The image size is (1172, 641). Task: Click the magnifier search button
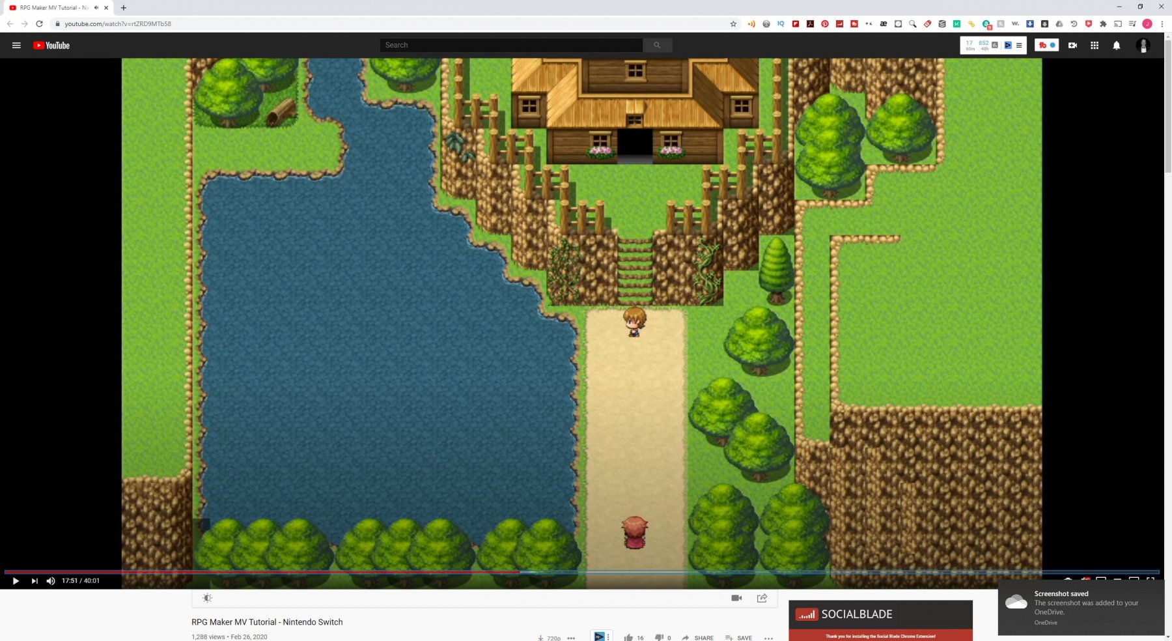pos(657,45)
